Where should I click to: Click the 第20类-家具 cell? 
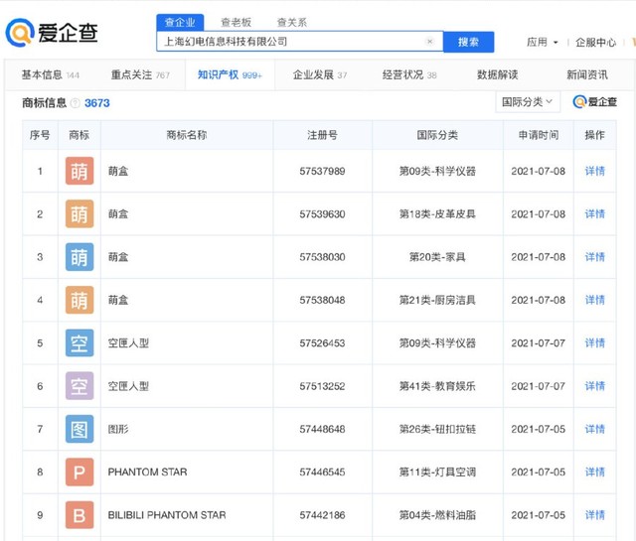tap(437, 257)
